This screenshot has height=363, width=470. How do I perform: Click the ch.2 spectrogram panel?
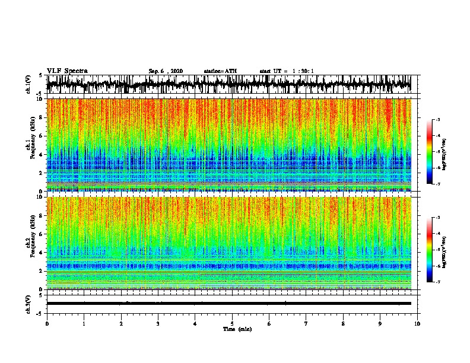(229, 243)
